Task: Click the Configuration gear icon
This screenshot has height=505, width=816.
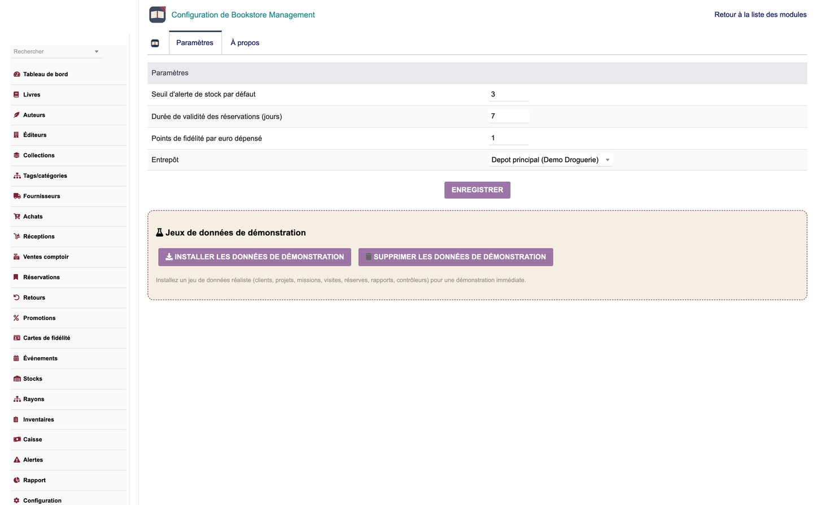Action: click(16, 500)
